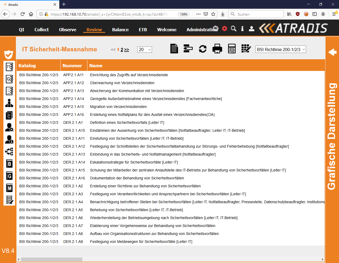This screenshot has height=263, width=339.
Task: Click the next page >> link
Action: pyautogui.click(x=127, y=50)
